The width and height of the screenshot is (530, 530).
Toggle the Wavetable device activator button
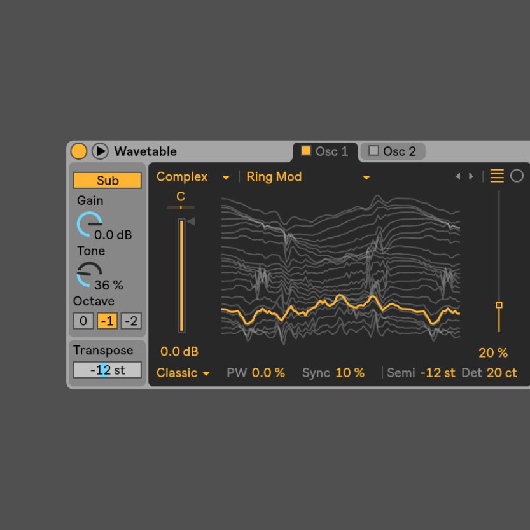click(79, 151)
